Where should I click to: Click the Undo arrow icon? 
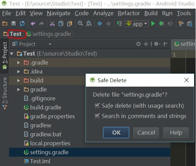(33, 23)
